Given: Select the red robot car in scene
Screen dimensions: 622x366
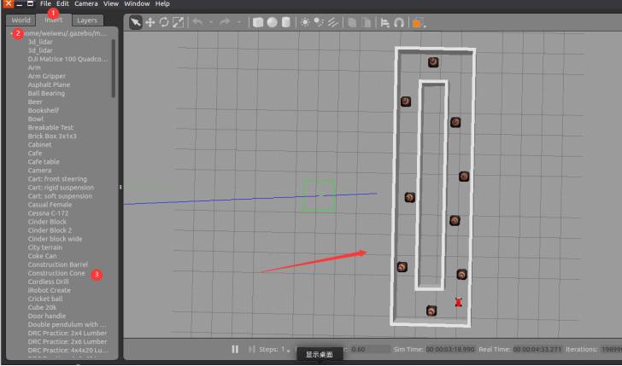Looking at the screenshot, I should [458, 302].
